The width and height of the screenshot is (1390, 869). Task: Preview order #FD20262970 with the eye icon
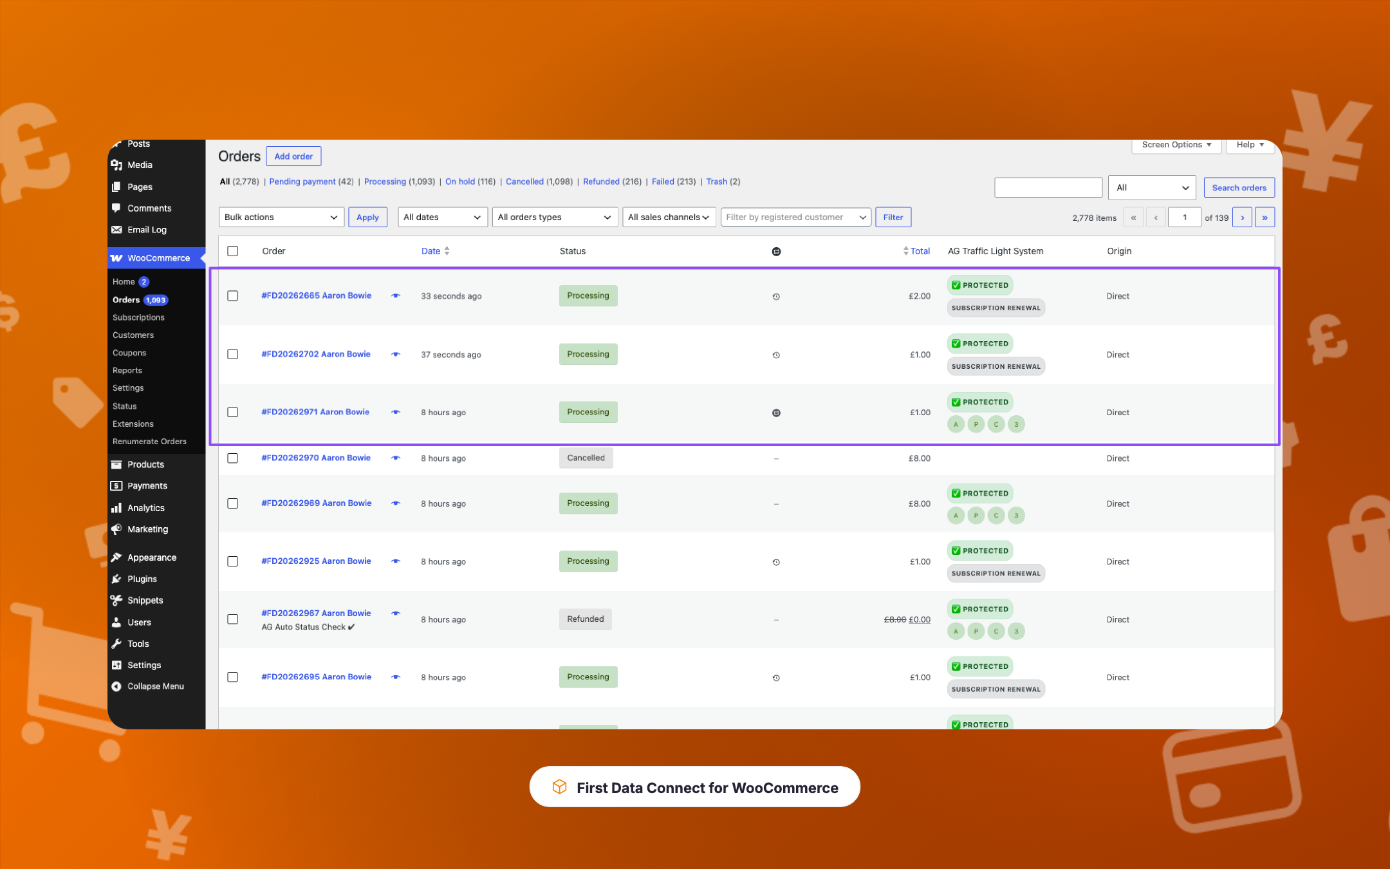pos(396,458)
